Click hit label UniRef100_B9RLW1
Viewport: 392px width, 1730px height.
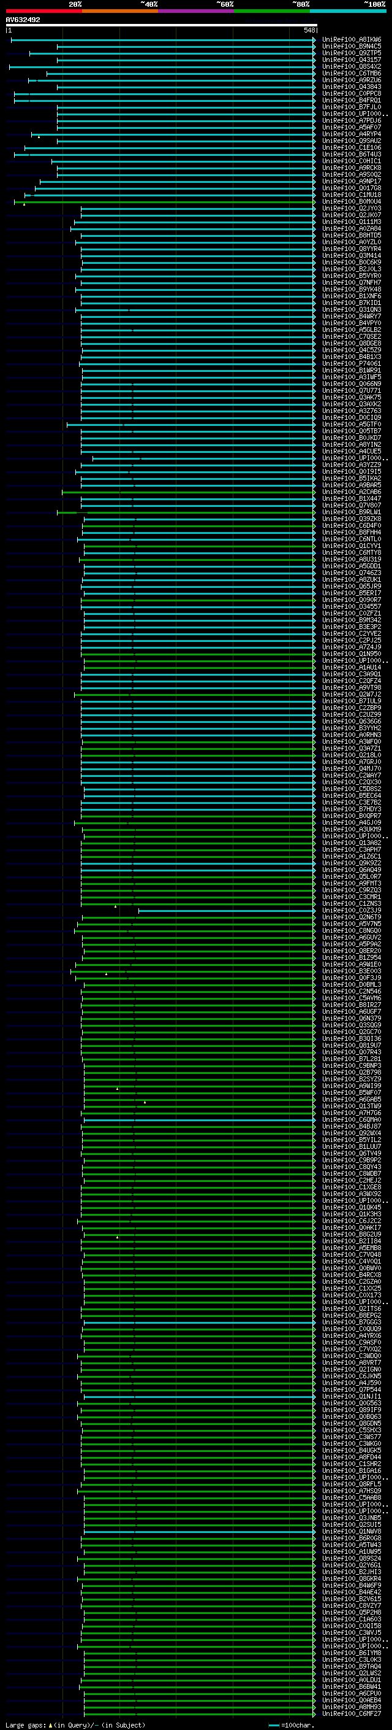pyautogui.click(x=352, y=512)
